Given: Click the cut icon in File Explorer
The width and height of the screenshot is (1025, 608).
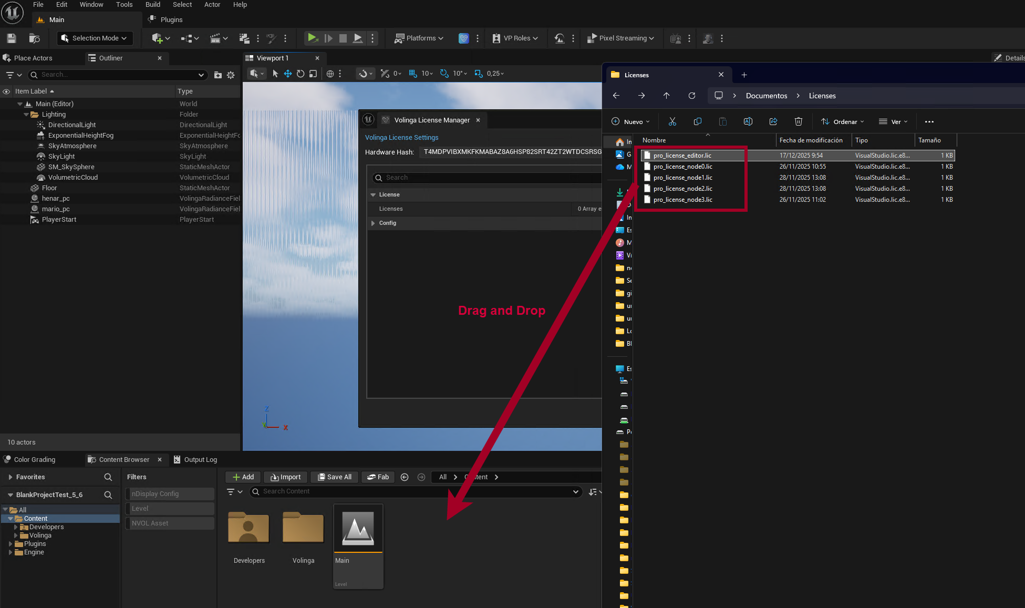Looking at the screenshot, I should click(x=672, y=121).
